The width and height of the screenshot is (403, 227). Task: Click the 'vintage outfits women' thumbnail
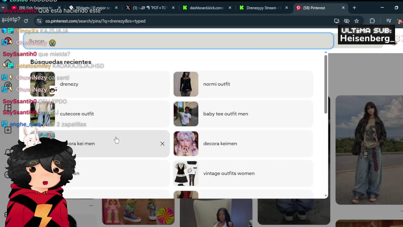point(186,173)
